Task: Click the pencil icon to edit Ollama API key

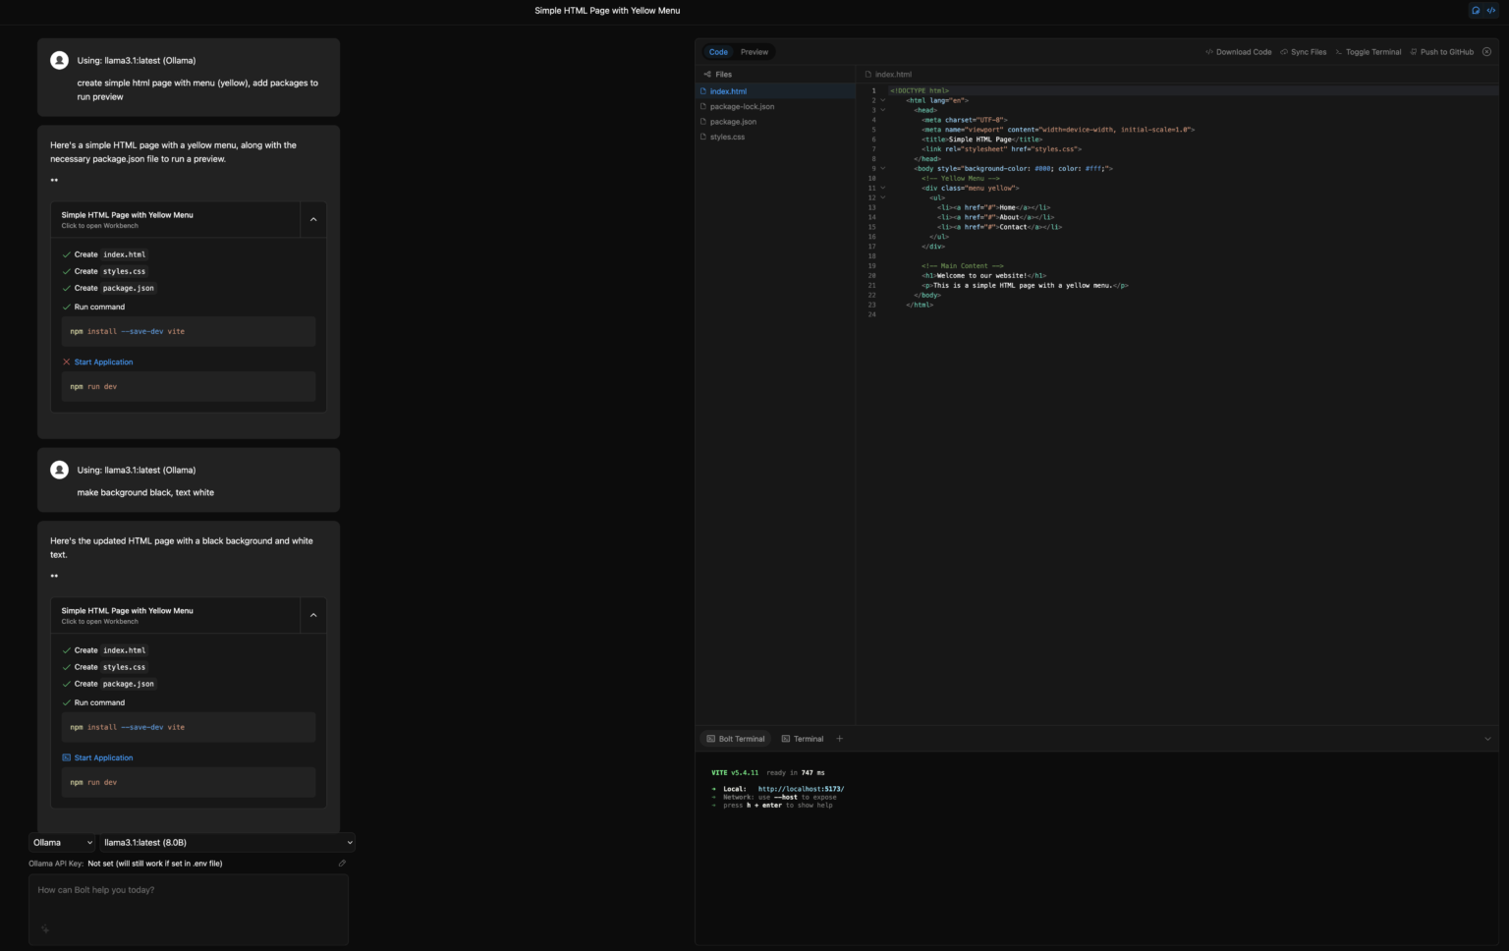Action: point(342,863)
